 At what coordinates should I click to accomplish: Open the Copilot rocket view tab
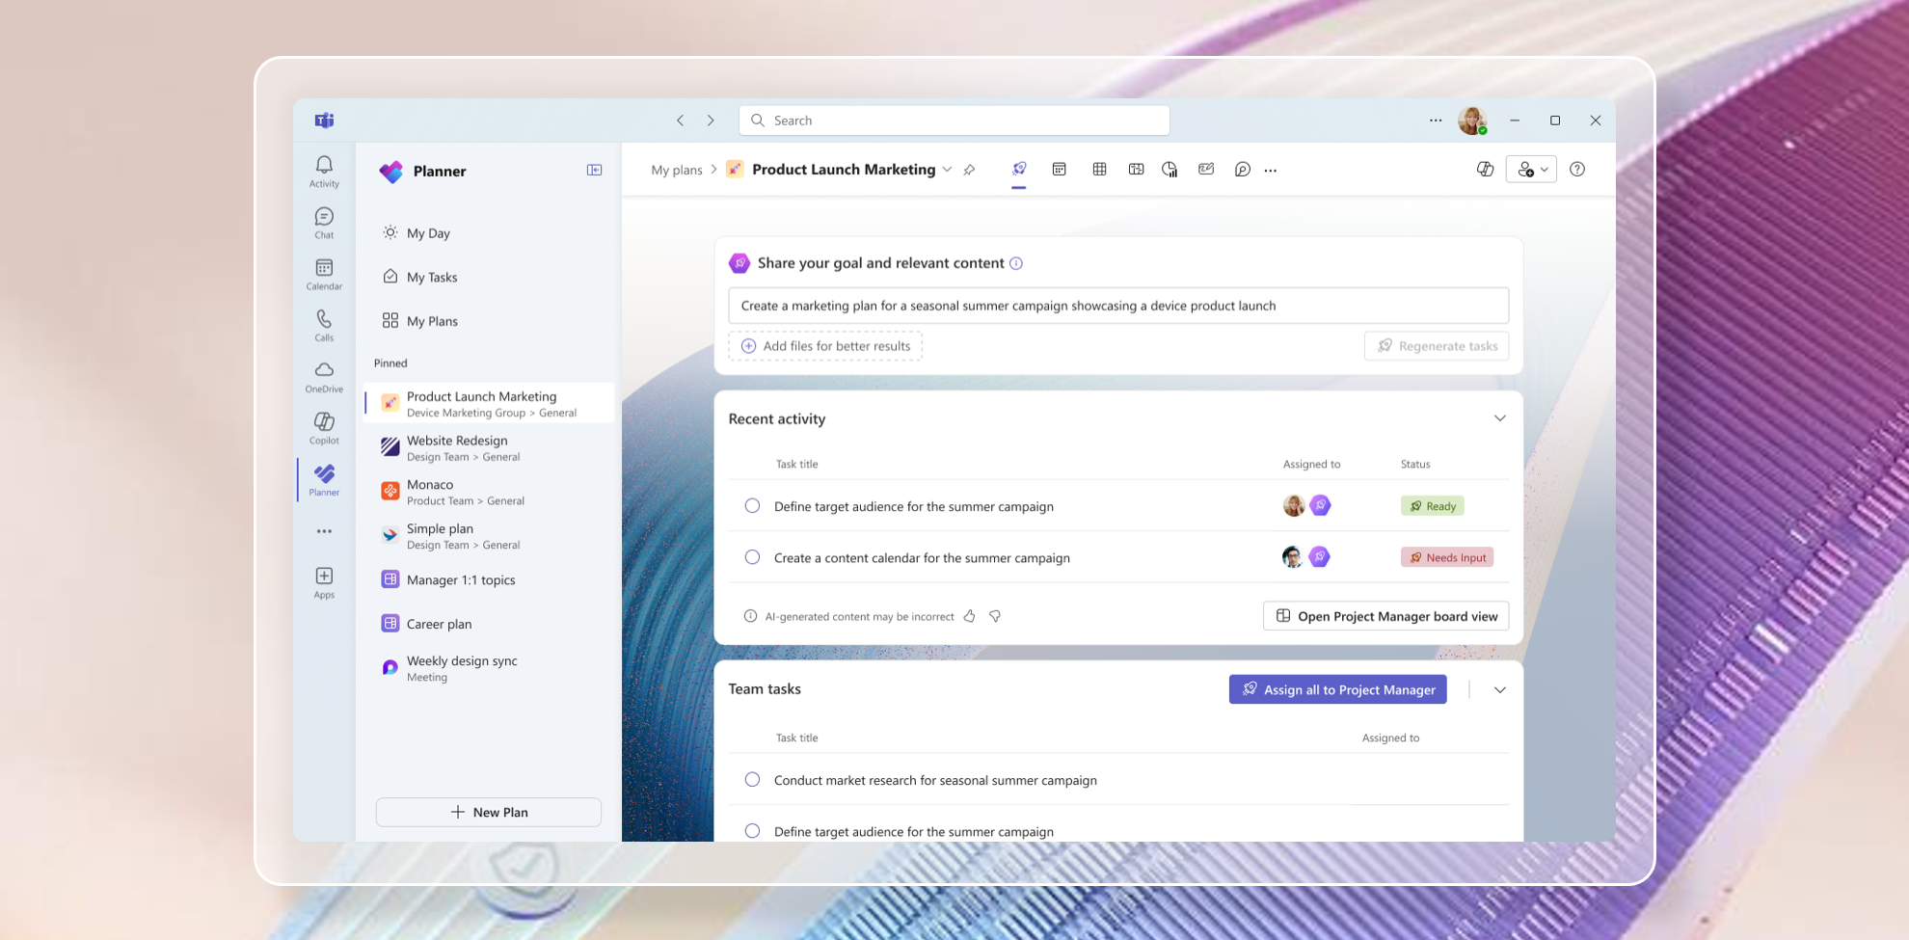tap(1019, 169)
